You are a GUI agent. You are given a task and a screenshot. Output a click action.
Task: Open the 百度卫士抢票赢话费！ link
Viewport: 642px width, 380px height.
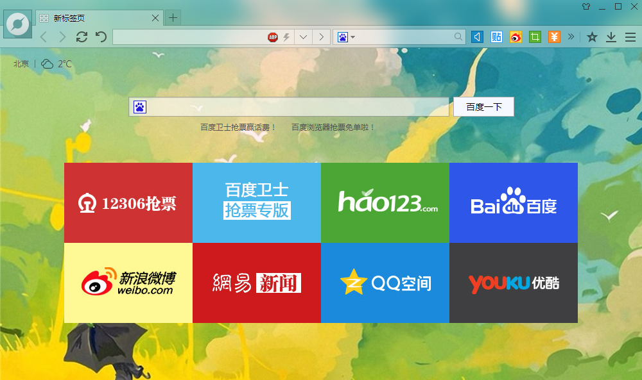(238, 128)
